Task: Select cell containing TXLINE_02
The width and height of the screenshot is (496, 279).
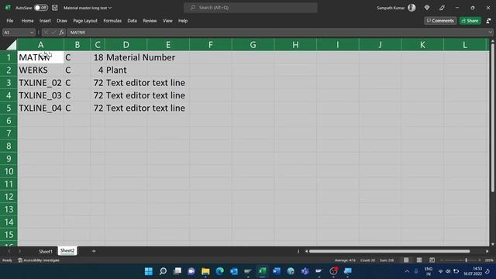Action: 40,83
